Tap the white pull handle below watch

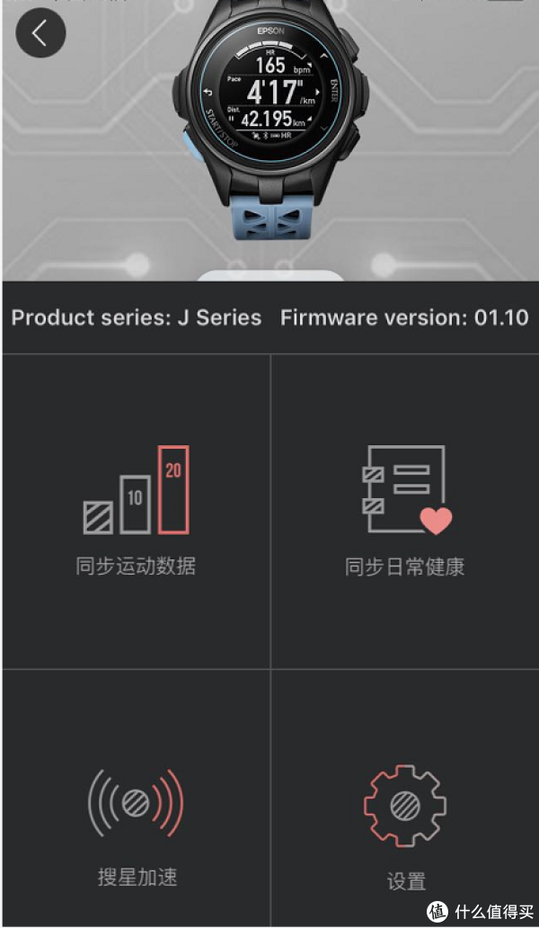point(270,275)
